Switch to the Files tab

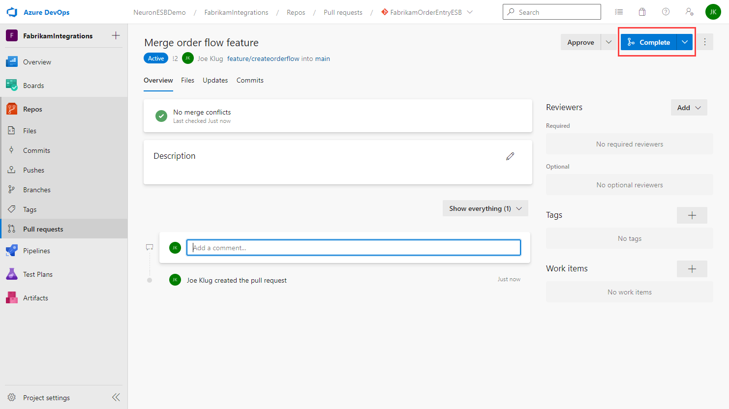[187, 80]
